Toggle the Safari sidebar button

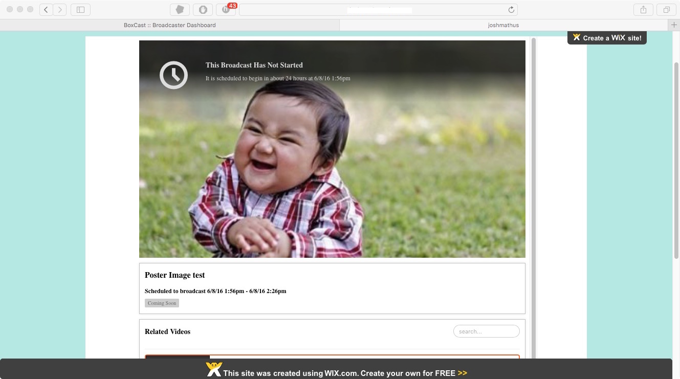80,10
